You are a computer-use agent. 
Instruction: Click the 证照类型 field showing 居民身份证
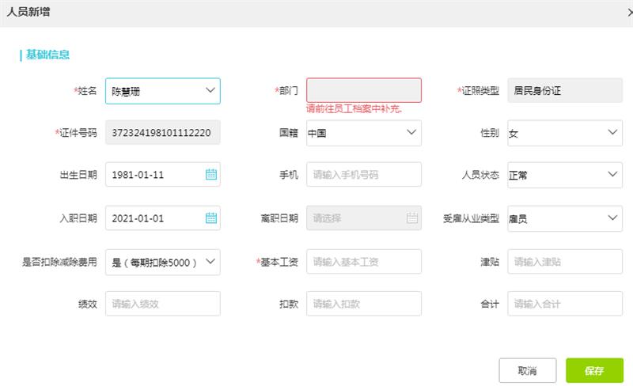click(x=564, y=91)
